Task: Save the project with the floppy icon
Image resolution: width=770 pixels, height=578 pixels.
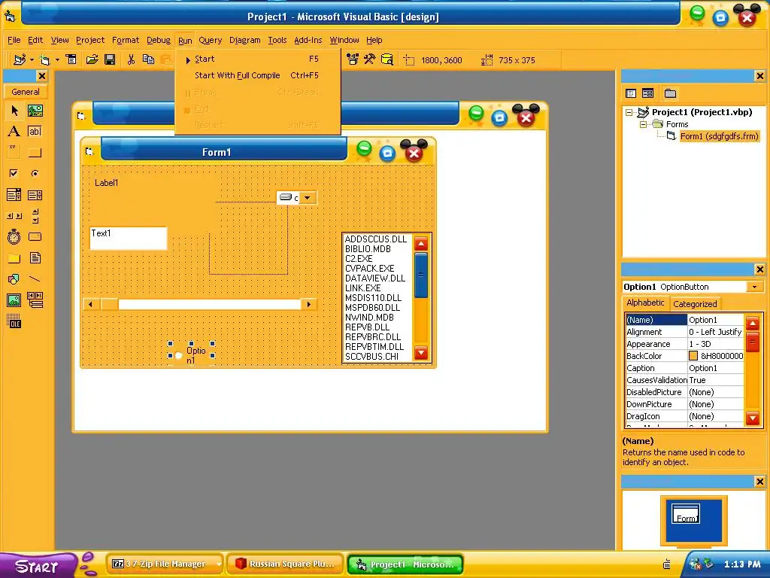Action: tap(110, 59)
